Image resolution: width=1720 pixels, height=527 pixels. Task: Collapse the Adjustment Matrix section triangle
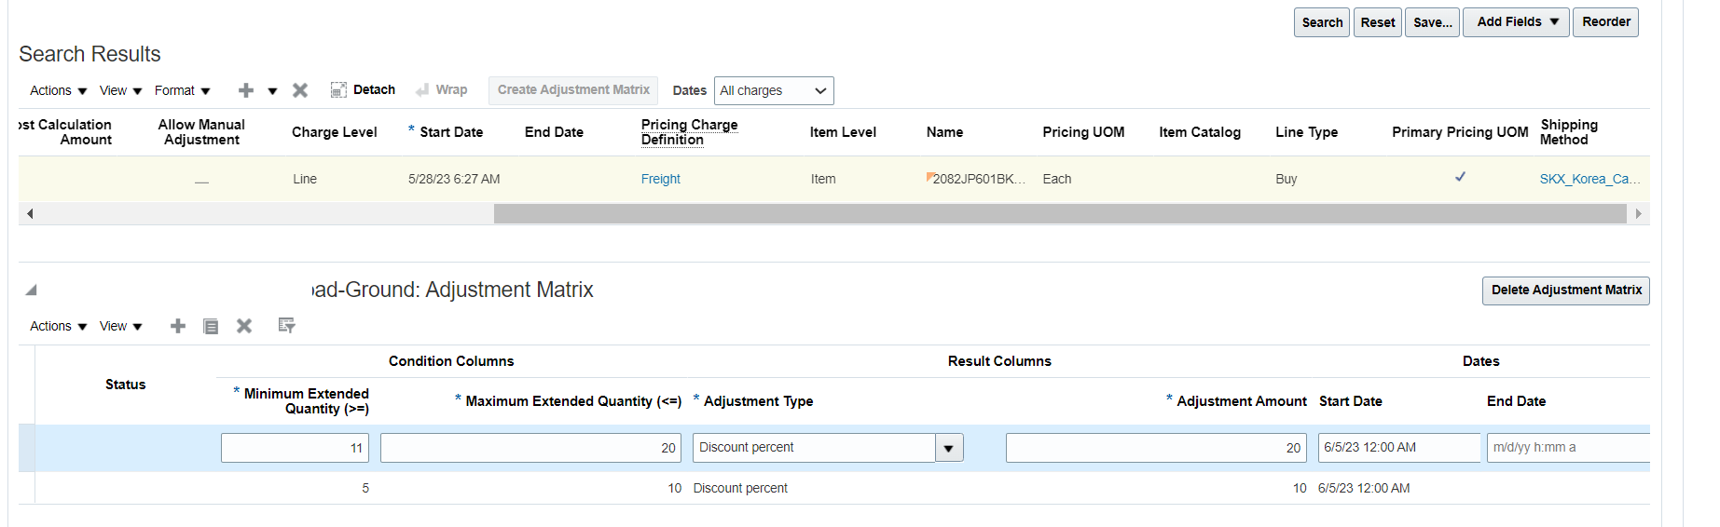(x=31, y=291)
